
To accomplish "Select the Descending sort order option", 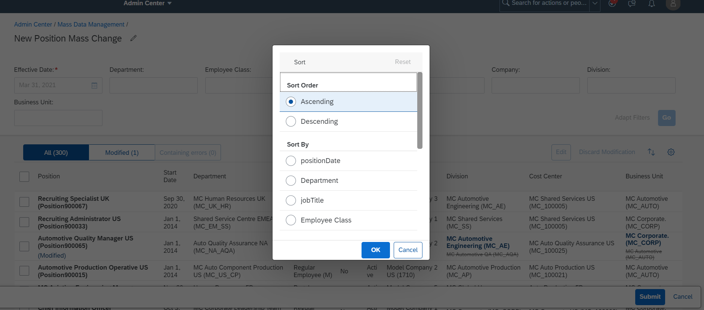I will coord(291,122).
